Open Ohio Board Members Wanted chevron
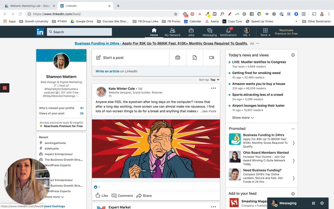The width and height of the screenshot is (334, 209). point(293,161)
